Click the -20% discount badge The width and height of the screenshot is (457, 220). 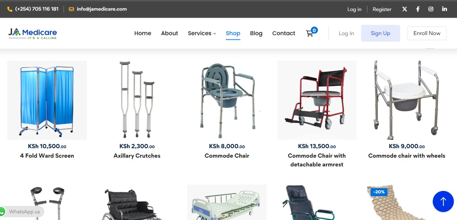[x=379, y=192]
